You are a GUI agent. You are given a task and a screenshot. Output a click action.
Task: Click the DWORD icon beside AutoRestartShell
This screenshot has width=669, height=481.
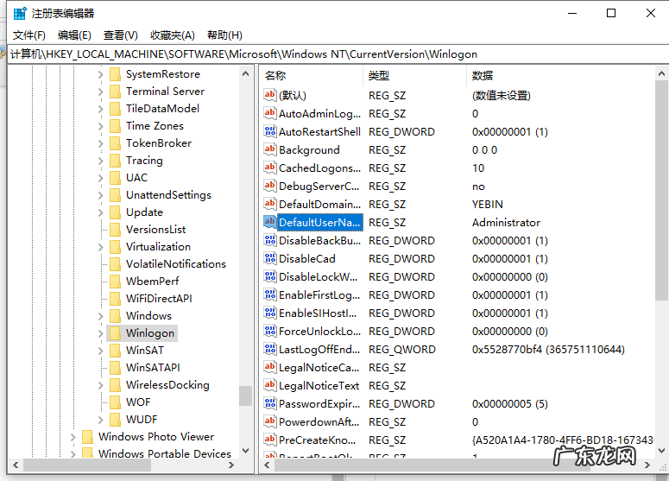click(269, 131)
